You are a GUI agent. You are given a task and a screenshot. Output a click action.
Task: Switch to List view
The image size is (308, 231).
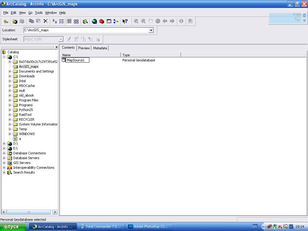tap(62, 21)
